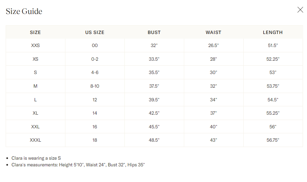Image resolution: width=307 pixels, height=182 pixels.
Task: Select the US SIZE column header
Action: (x=95, y=32)
